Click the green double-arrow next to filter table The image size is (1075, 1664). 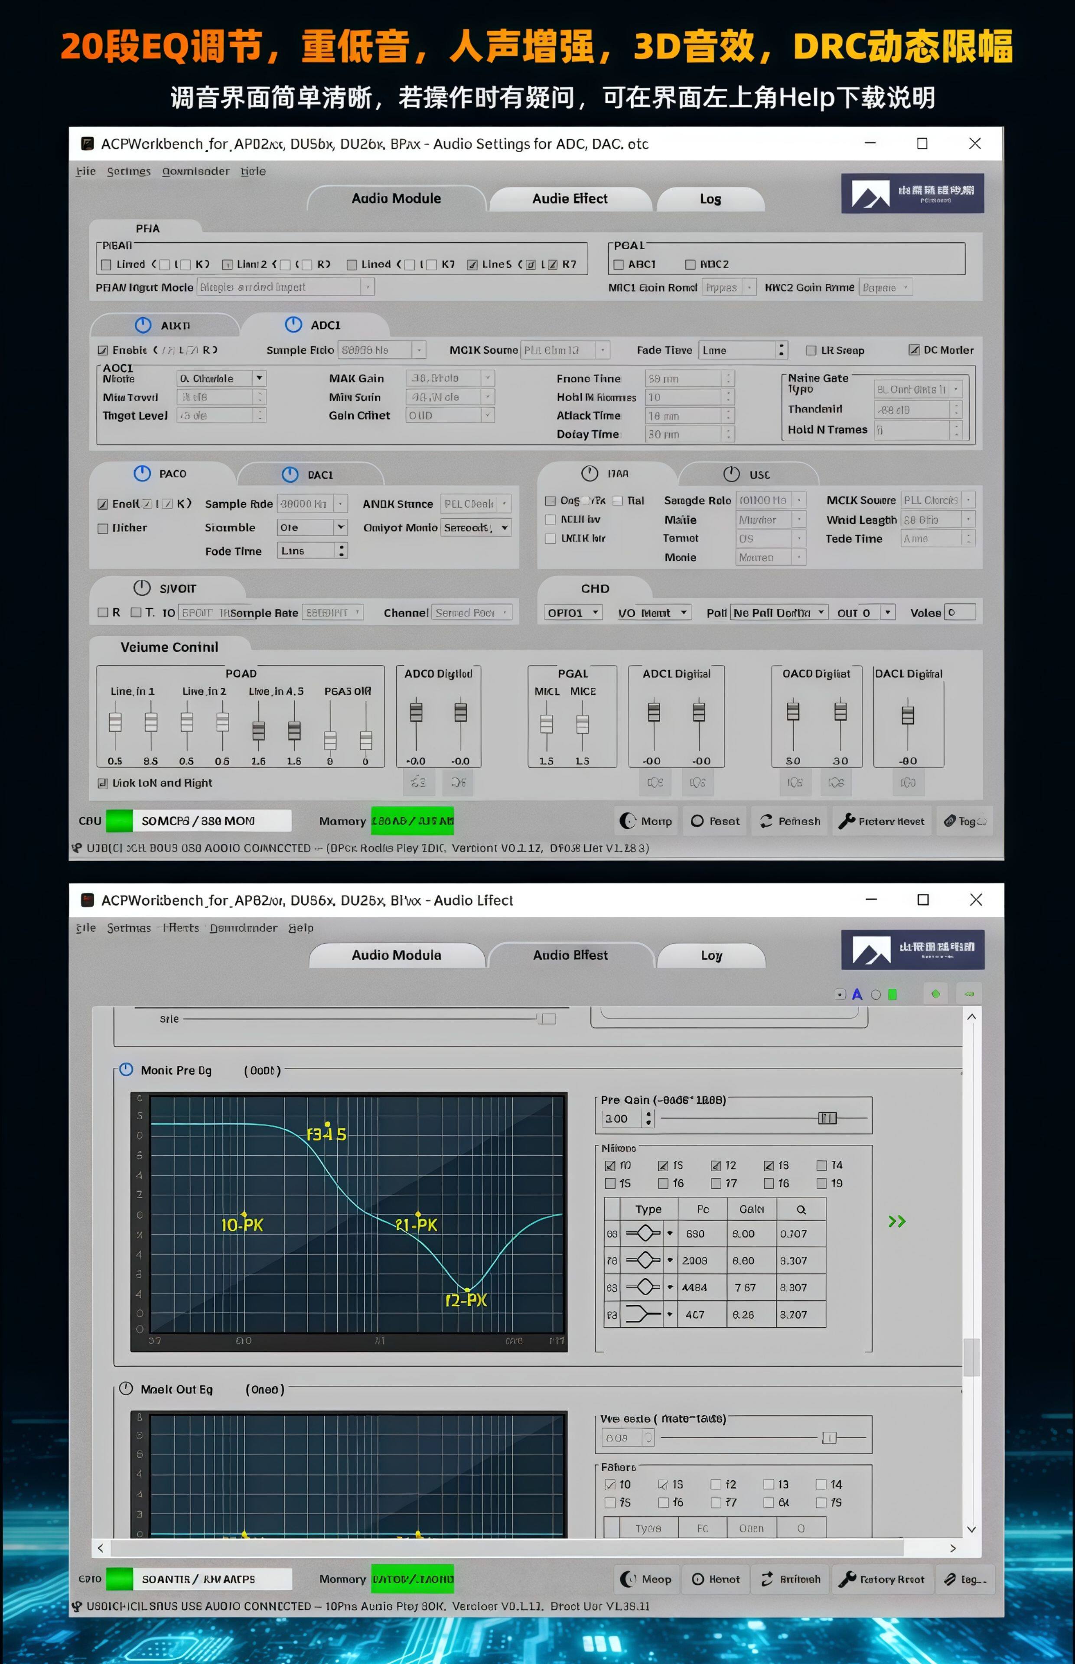pos(896,1221)
